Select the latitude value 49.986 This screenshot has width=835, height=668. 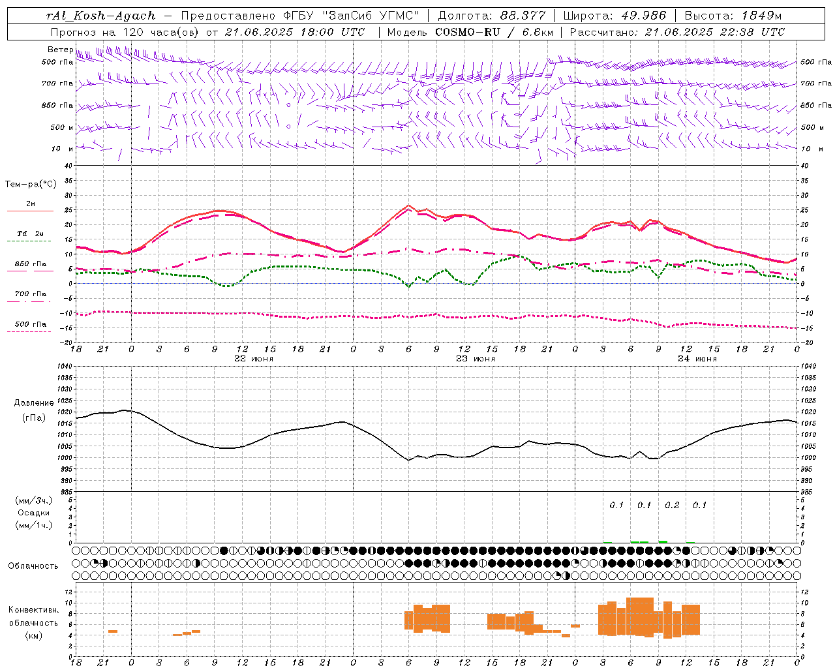click(x=643, y=16)
